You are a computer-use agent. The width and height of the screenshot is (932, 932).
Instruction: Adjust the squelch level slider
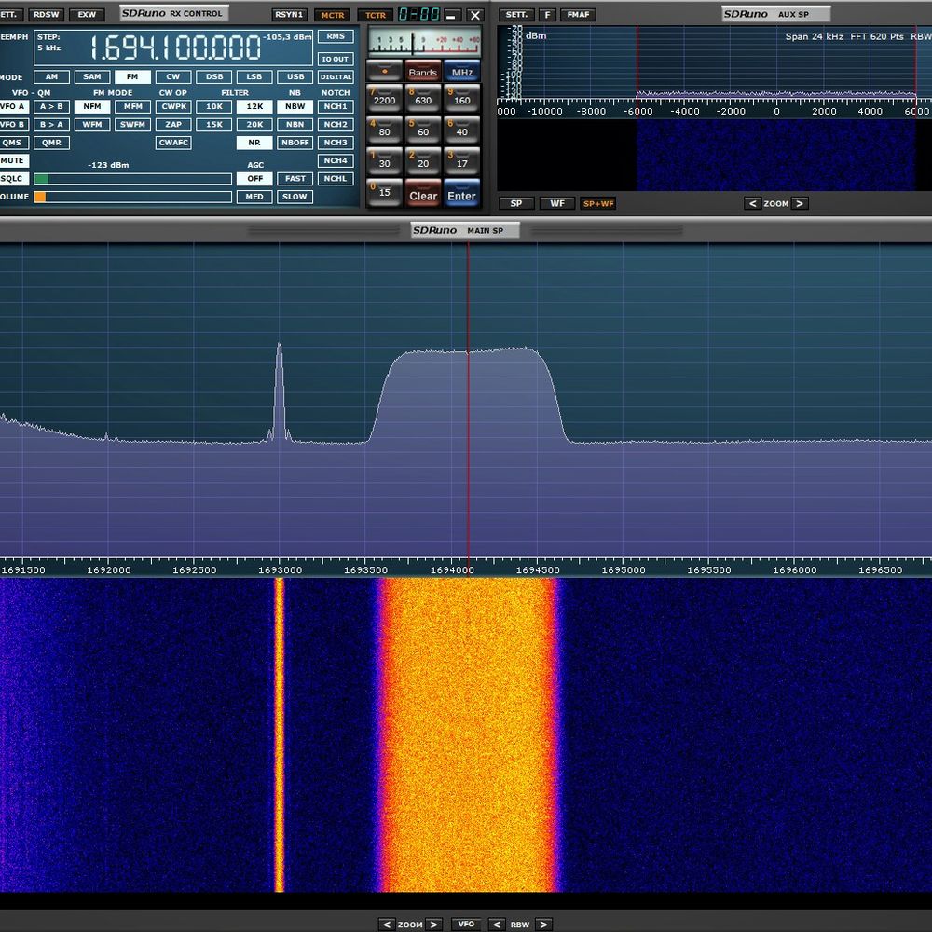tap(132, 179)
